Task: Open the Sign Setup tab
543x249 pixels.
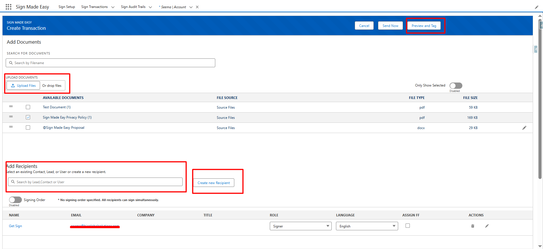Action: pos(67,7)
